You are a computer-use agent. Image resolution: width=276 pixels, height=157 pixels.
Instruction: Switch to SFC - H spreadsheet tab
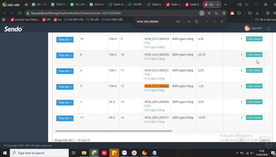pos(40,5)
